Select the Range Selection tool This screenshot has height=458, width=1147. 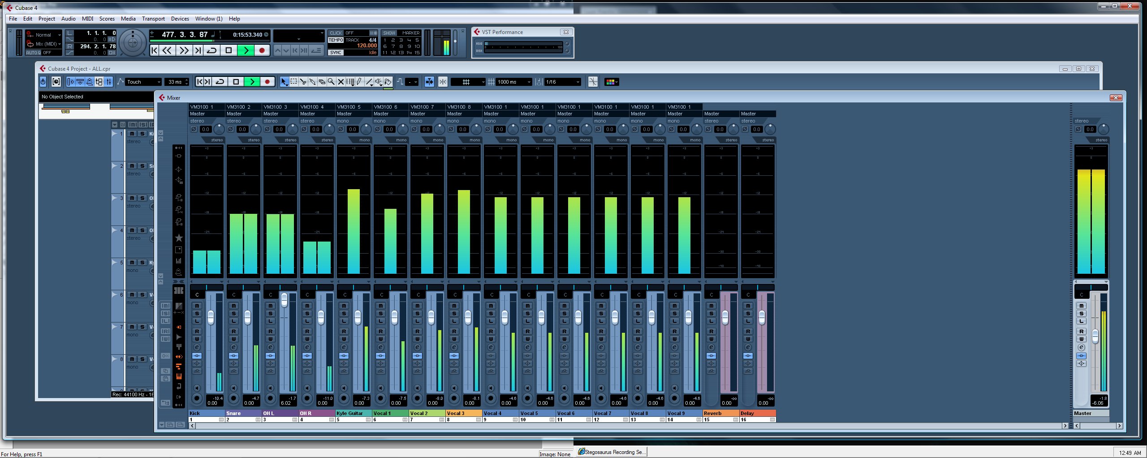tap(293, 82)
